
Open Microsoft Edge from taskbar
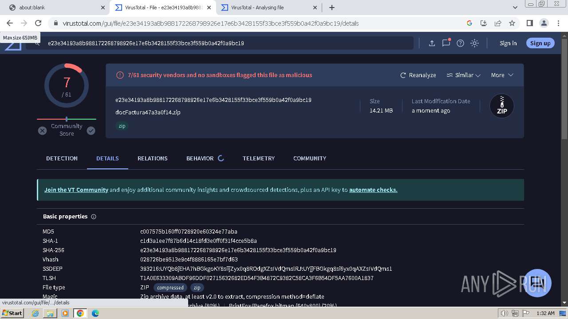point(95,313)
